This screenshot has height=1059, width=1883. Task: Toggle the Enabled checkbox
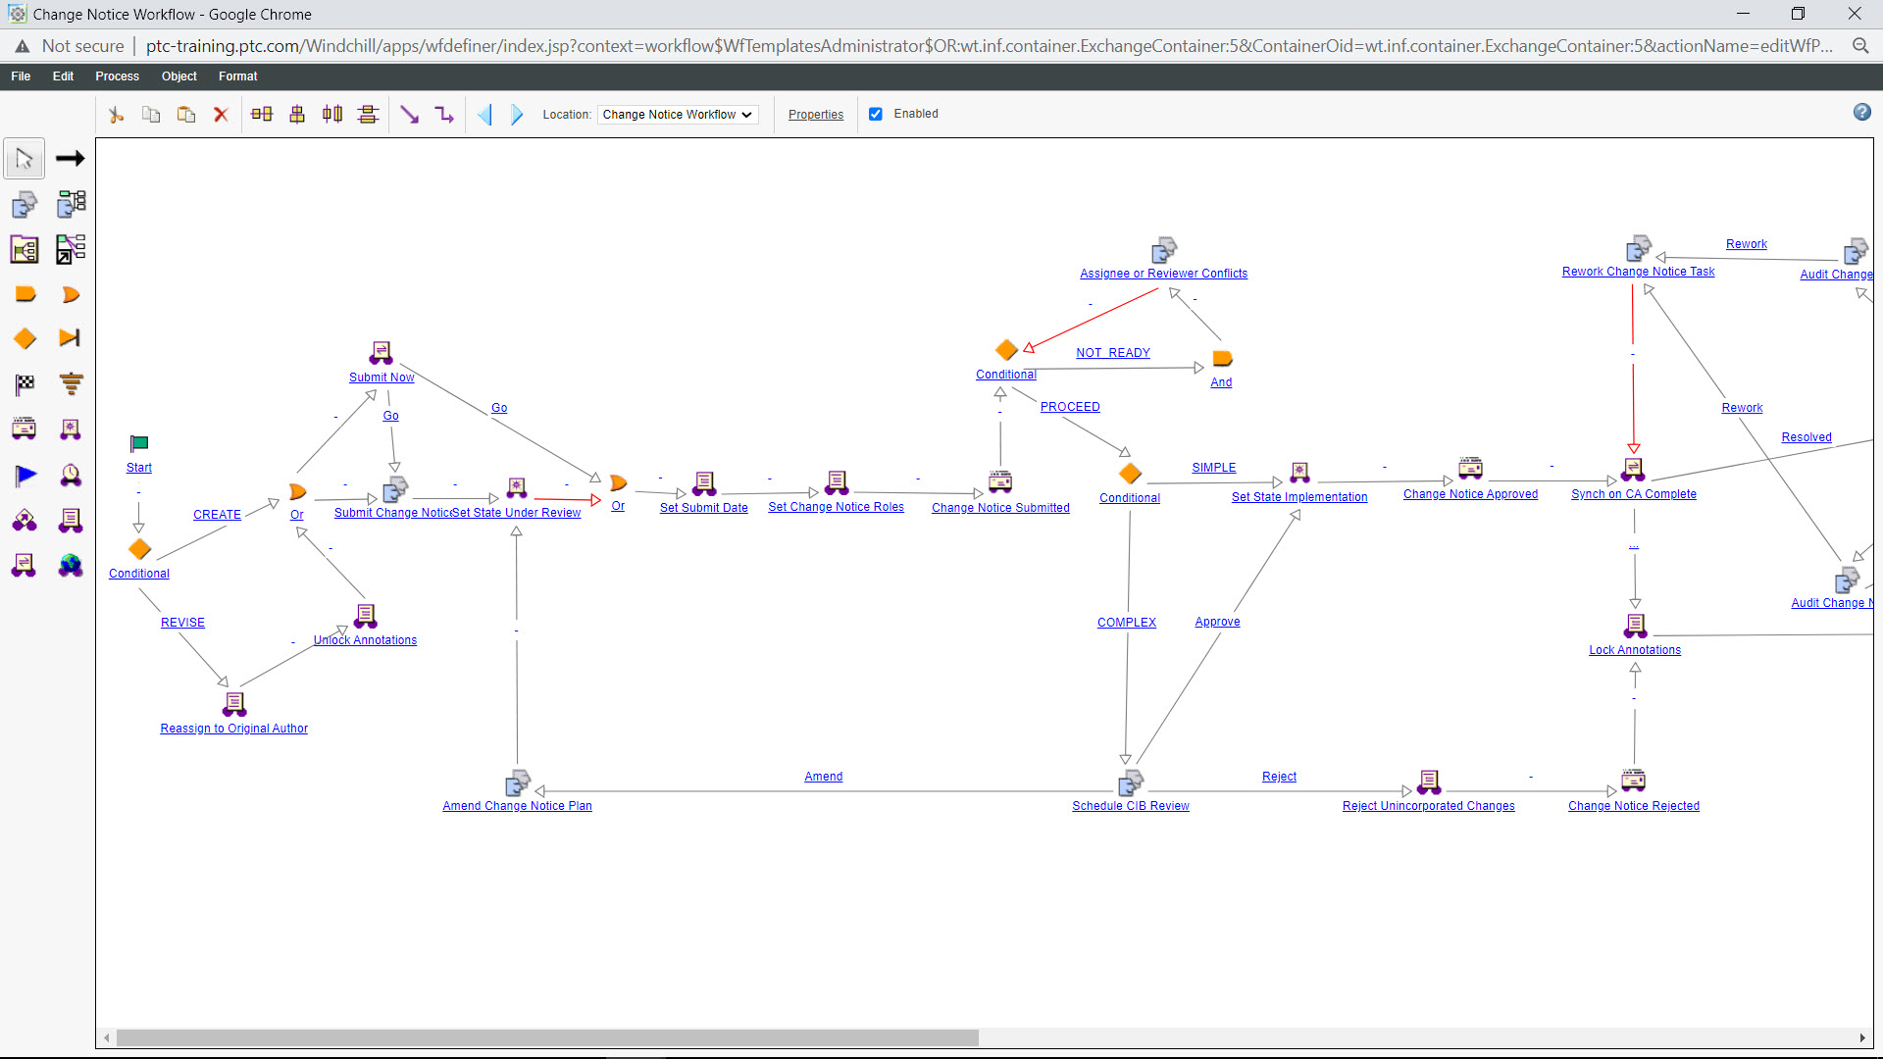click(876, 114)
